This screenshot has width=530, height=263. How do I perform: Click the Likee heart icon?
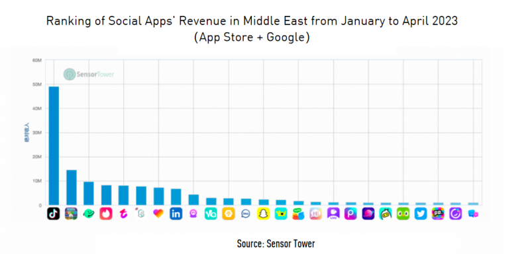(158, 213)
